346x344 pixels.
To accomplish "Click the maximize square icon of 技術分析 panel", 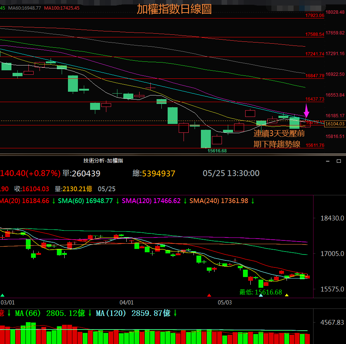I will click(x=339, y=161).
